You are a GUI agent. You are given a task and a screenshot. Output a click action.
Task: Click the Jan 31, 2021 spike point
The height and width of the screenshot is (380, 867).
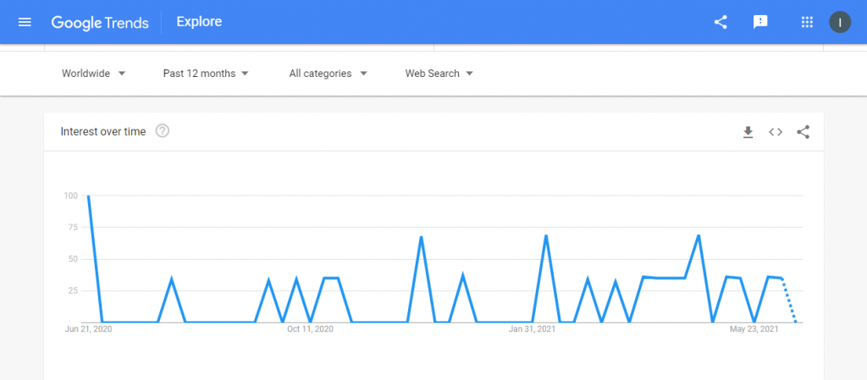pyautogui.click(x=546, y=235)
